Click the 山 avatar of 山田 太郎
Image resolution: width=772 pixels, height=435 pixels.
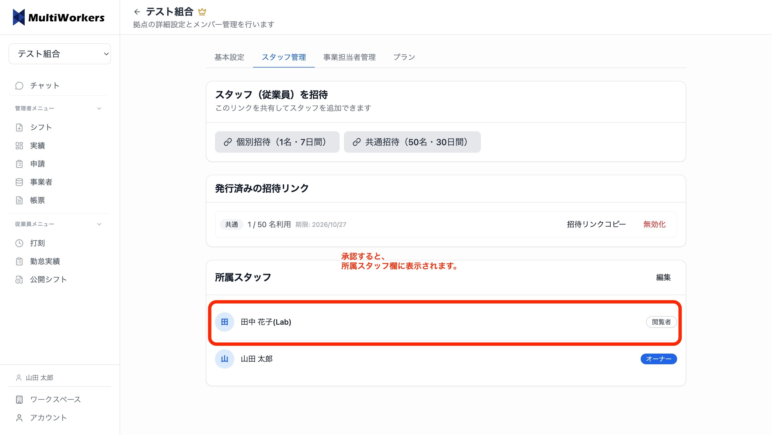(x=224, y=359)
